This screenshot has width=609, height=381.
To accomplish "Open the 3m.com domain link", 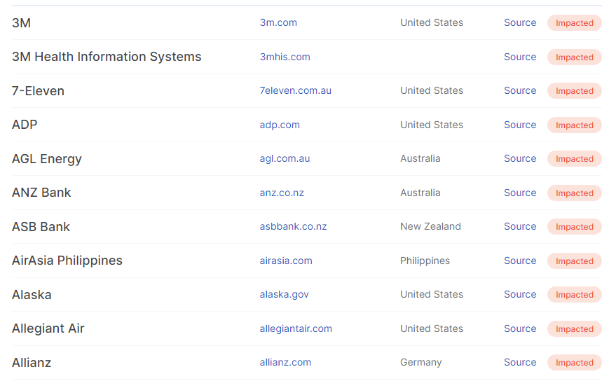I will click(278, 22).
